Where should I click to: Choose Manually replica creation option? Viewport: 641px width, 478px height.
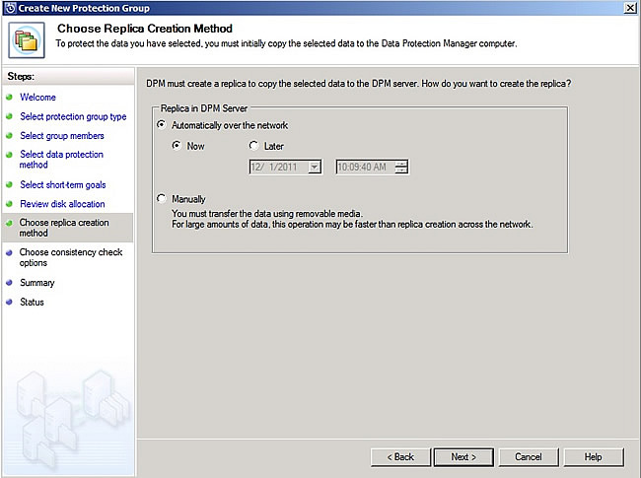[163, 199]
